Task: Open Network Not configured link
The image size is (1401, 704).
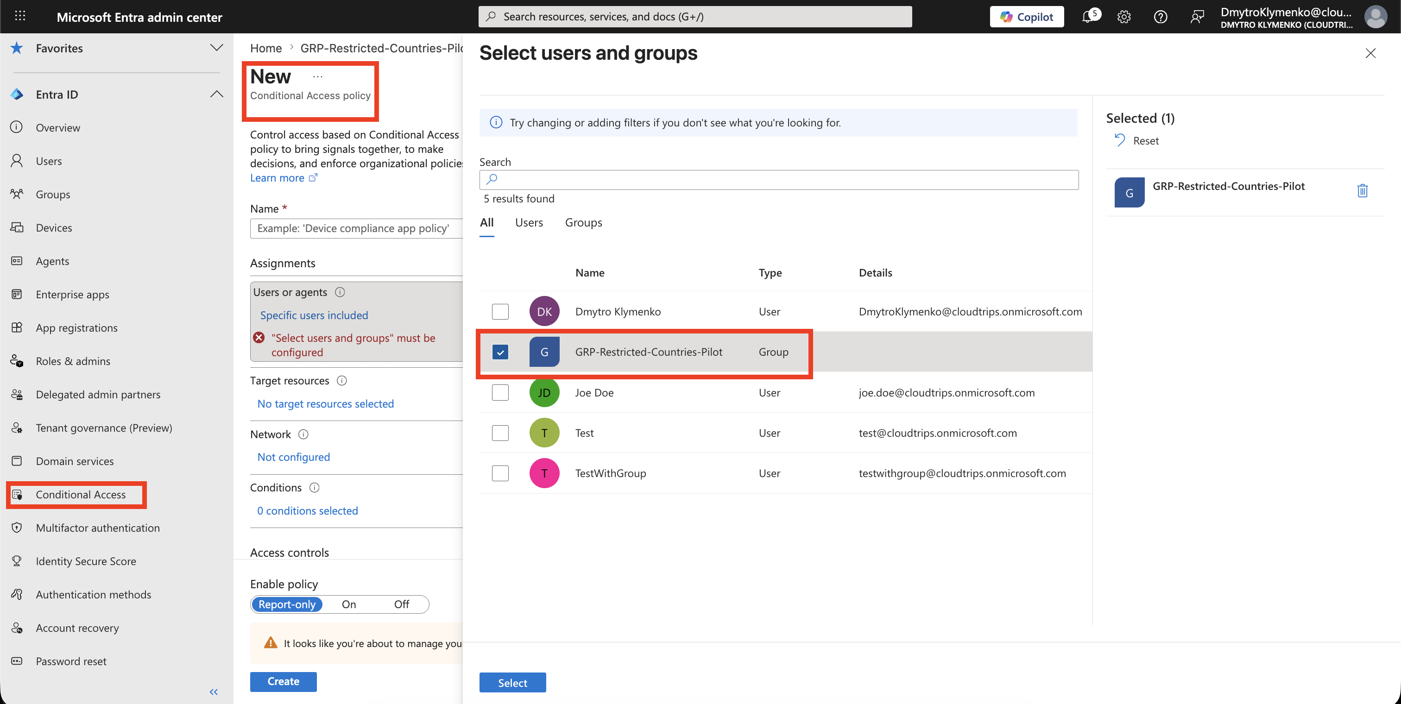Action: click(x=293, y=457)
